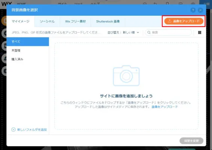The image size is (212, 150).
Task: Open the help question mark icon
Action: [193, 10]
